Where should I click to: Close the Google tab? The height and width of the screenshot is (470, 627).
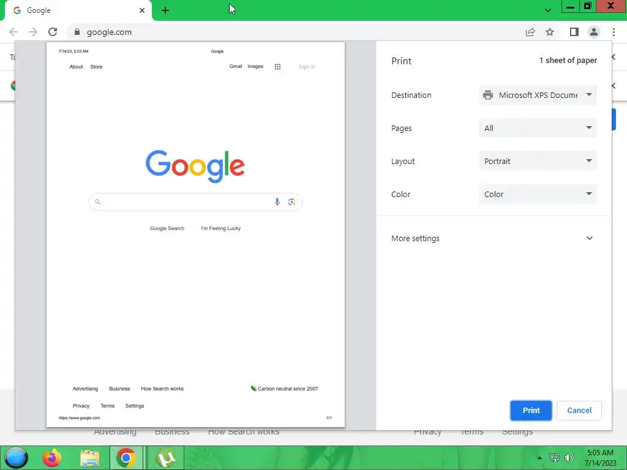coord(142,10)
